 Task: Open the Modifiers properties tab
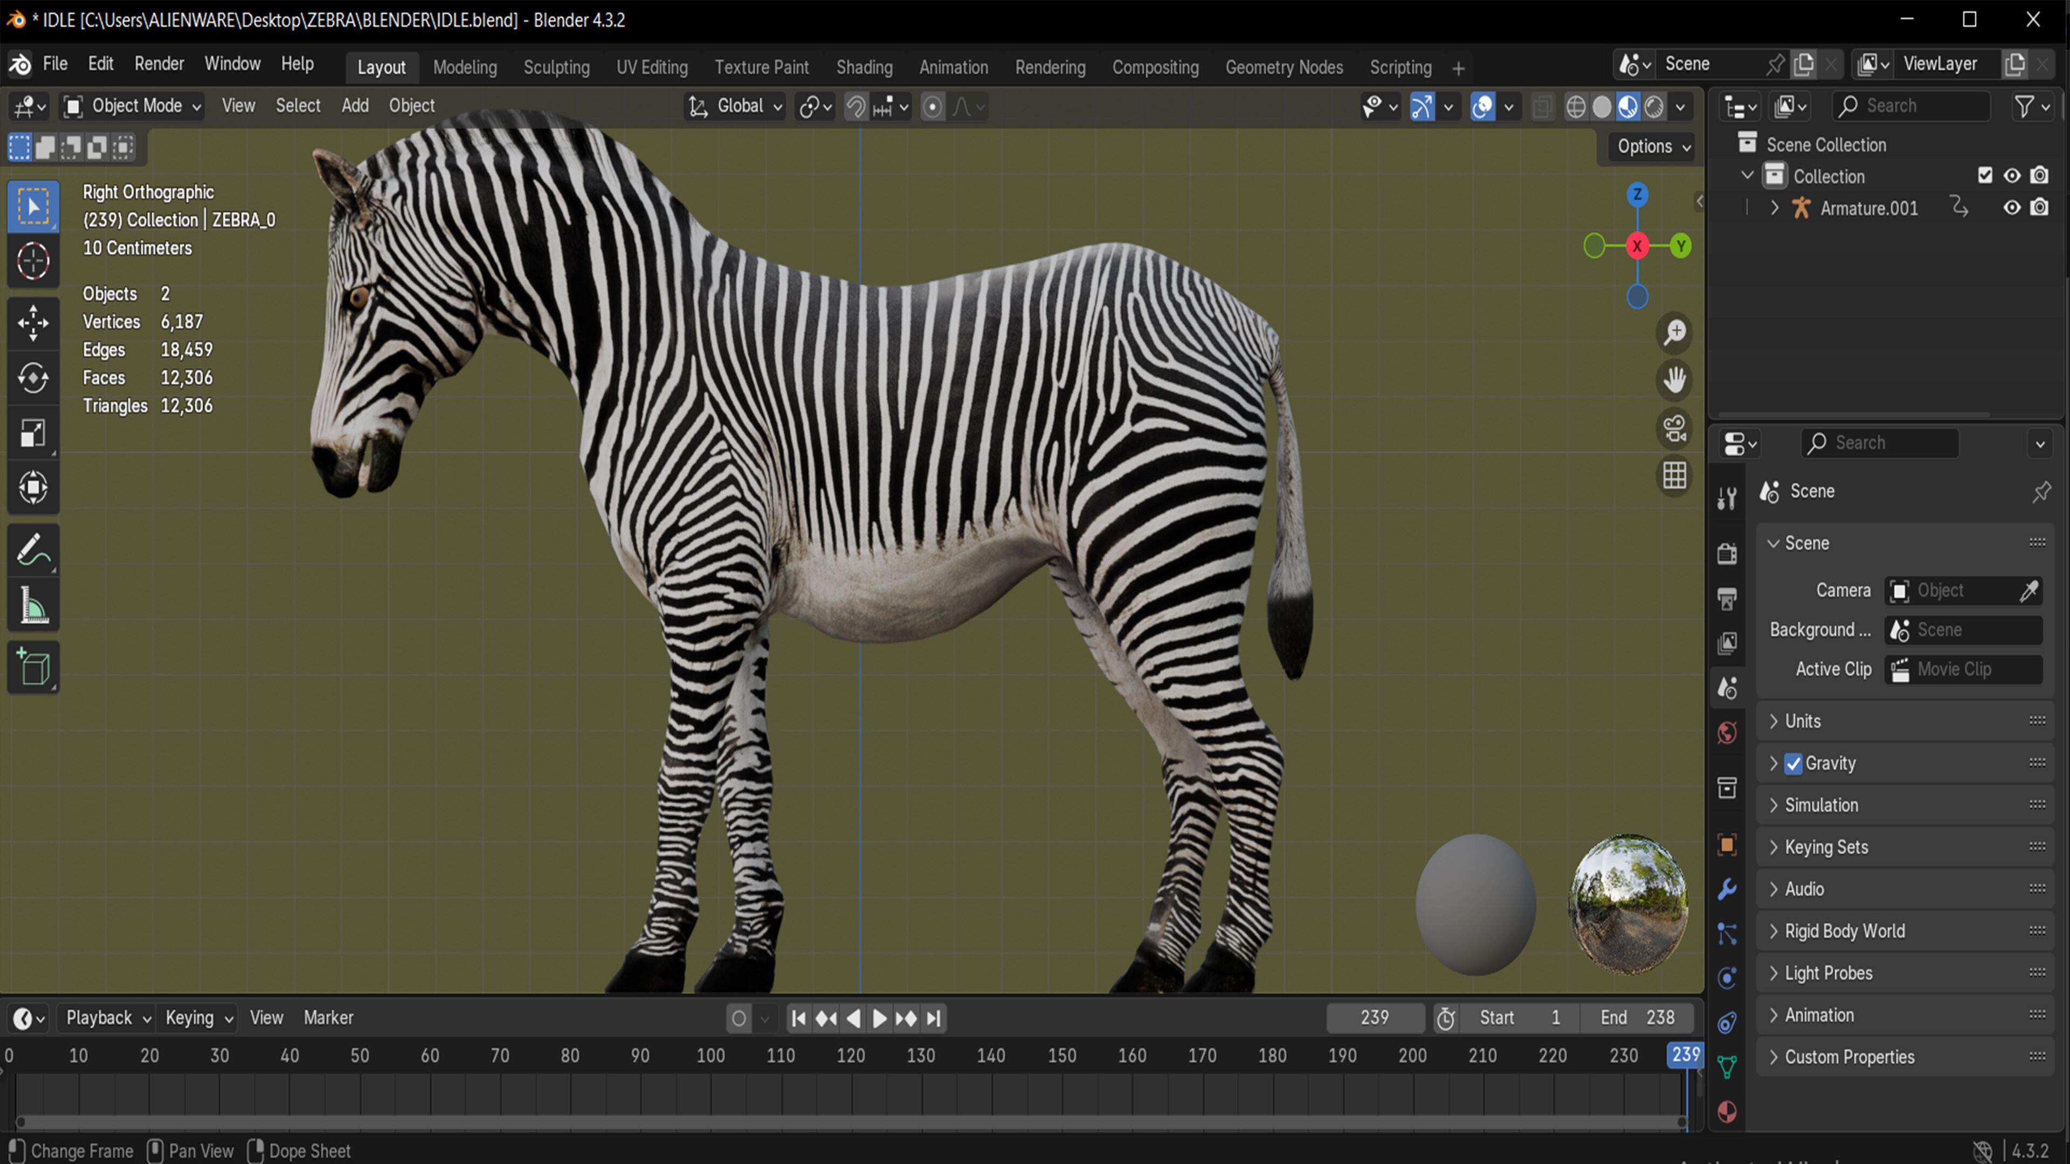(x=1727, y=889)
